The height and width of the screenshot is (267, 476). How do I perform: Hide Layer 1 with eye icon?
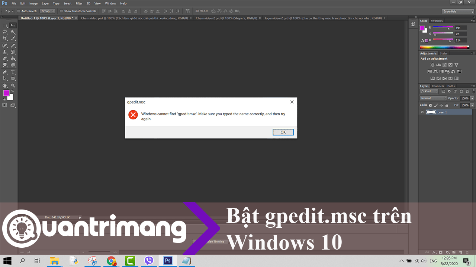pyautogui.click(x=422, y=112)
